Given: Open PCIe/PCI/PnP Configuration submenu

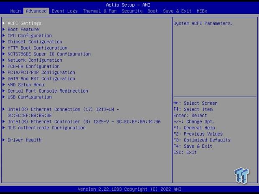Looking at the screenshot, I should (41, 73).
